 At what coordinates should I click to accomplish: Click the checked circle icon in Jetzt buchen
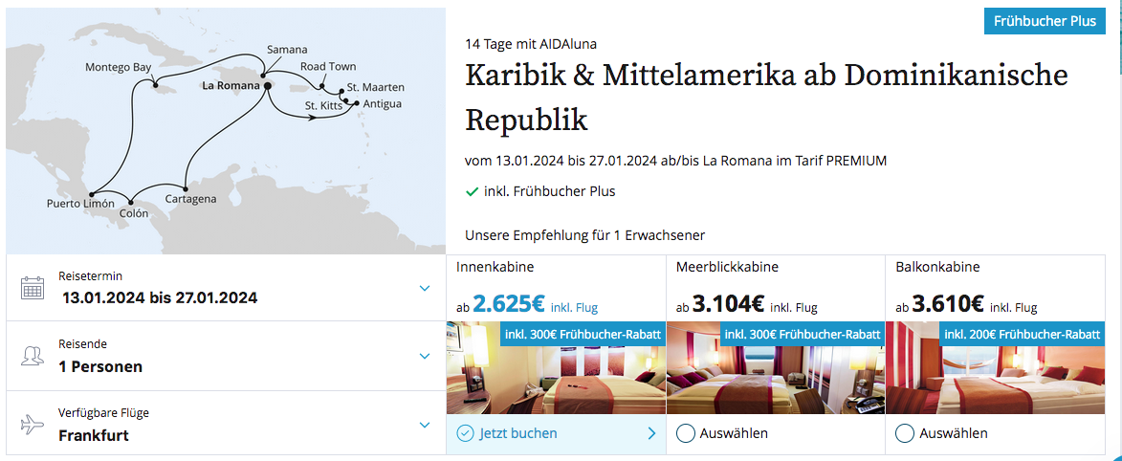(465, 433)
